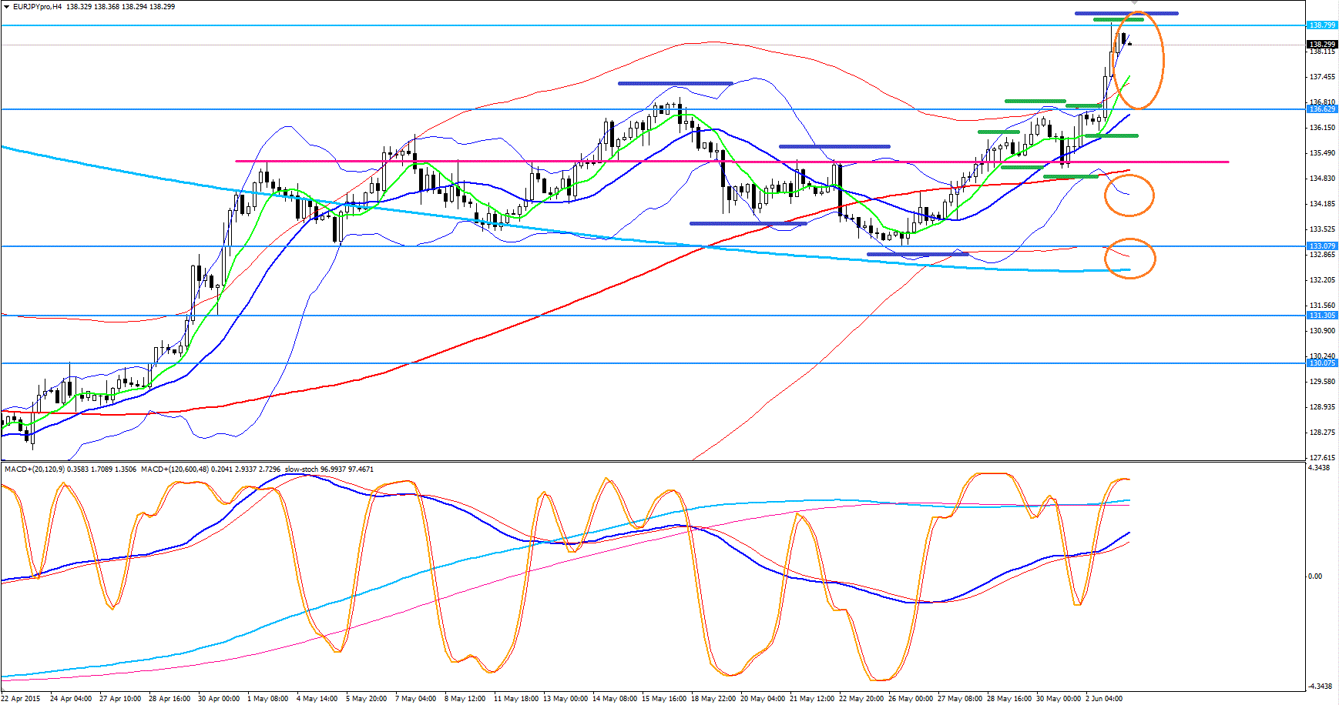Click the 21 May 12:00 time label
This screenshot has height=705, width=1339.
[812, 699]
